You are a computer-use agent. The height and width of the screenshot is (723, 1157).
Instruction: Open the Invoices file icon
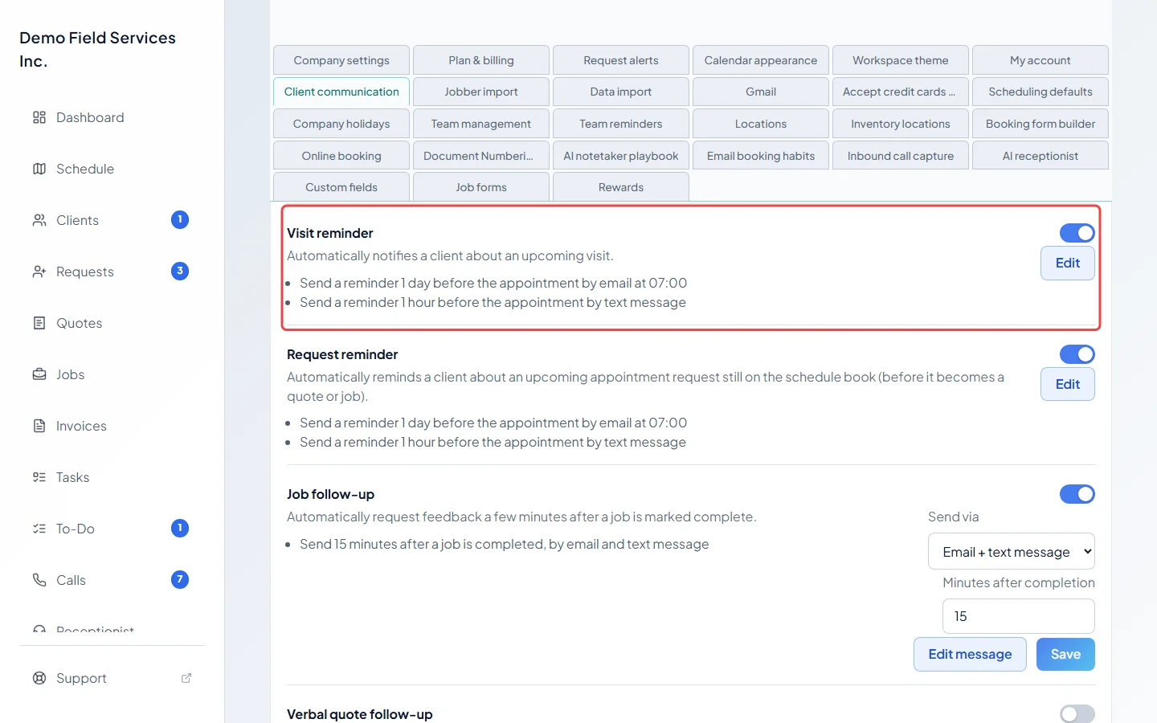click(39, 426)
